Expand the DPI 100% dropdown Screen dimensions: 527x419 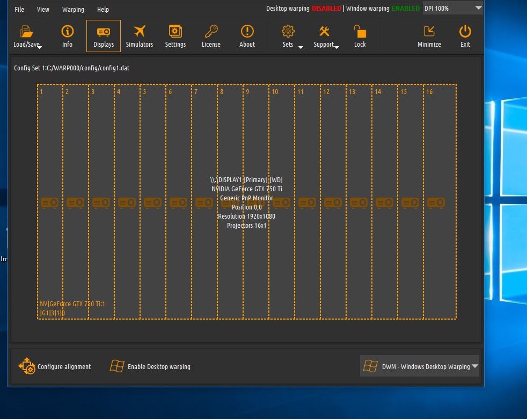click(x=452, y=8)
